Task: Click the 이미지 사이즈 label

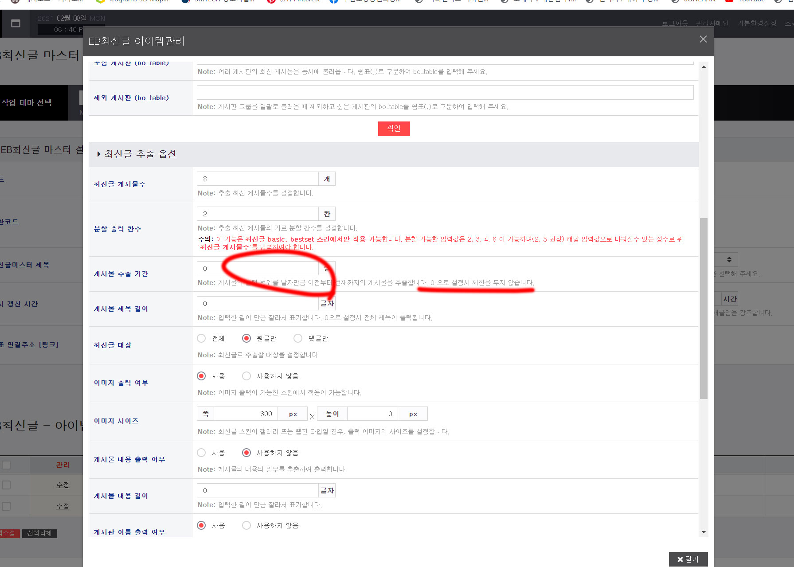Action: pyautogui.click(x=116, y=421)
